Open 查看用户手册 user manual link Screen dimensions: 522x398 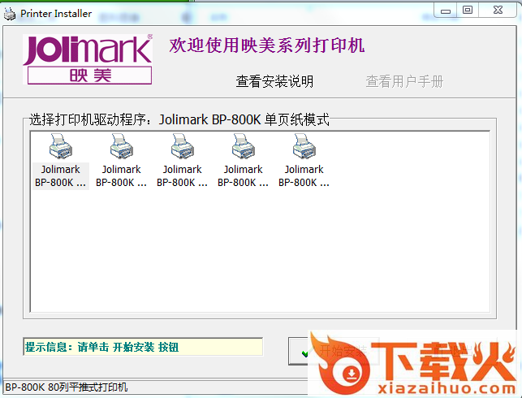pyautogui.click(x=404, y=81)
